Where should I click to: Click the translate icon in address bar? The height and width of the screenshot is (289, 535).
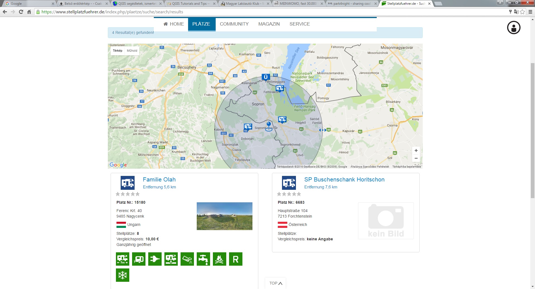[x=516, y=12]
